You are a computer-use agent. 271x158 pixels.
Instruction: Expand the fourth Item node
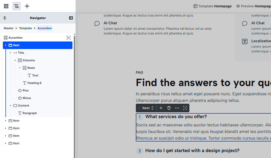coord(6,136)
